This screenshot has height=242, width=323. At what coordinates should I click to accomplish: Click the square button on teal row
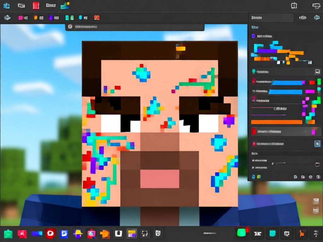click(317, 72)
